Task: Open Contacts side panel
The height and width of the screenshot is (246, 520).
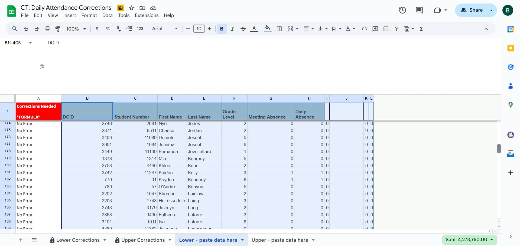Action: pyautogui.click(x=511, y=86)
